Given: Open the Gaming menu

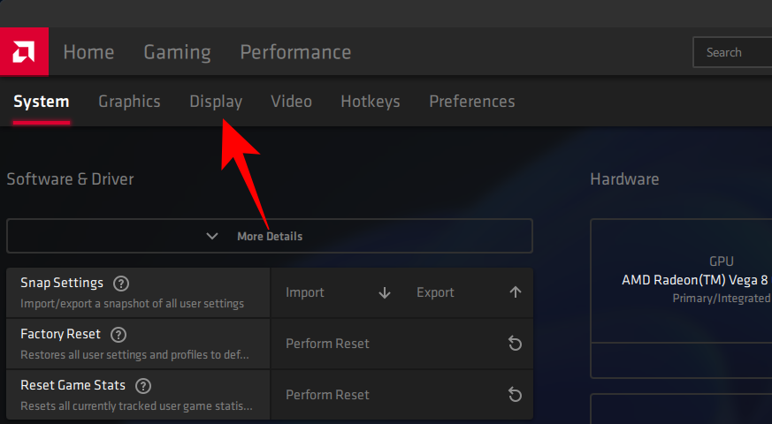Looking at the screenshot, I should pyautogui.click(x=177, y=52).
